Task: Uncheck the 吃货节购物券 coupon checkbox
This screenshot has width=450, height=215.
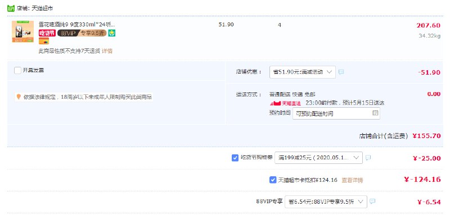Action: coord(235,158)
